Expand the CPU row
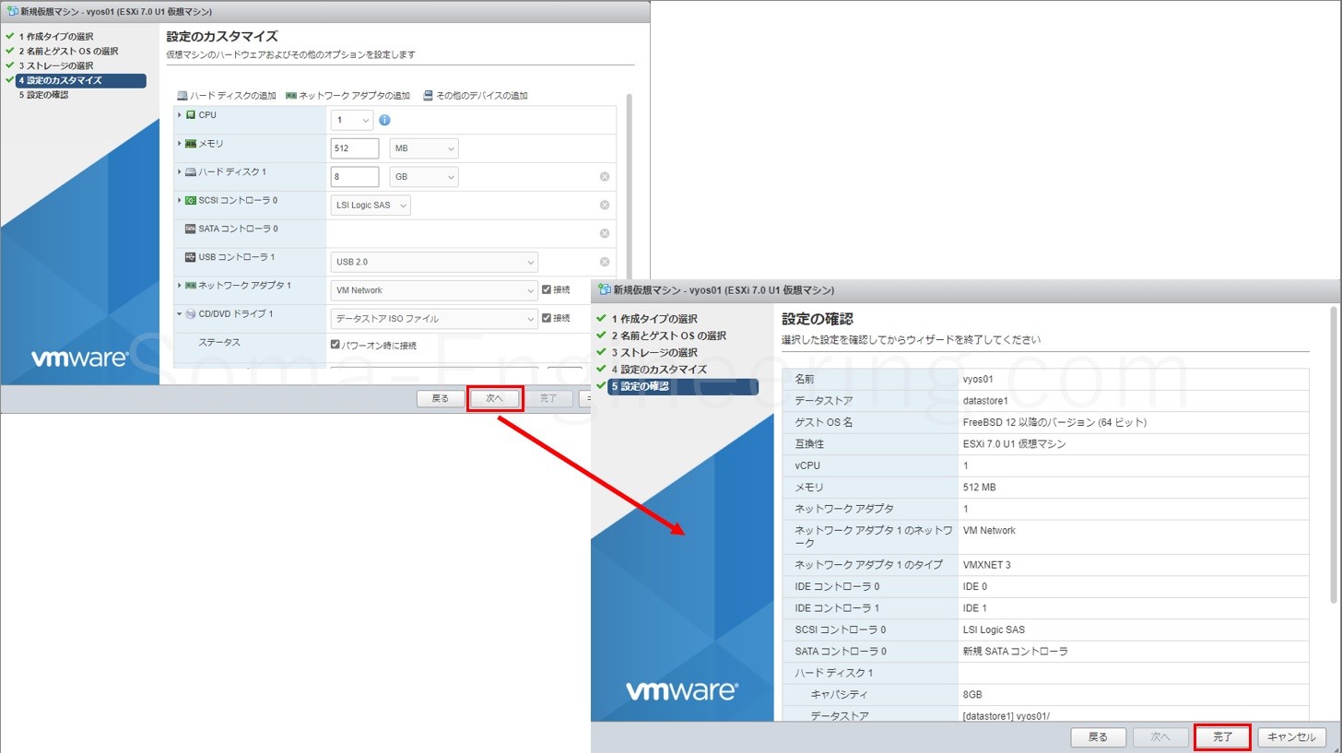This screenshot has height=753, width=1342. [x=180, y=115]
